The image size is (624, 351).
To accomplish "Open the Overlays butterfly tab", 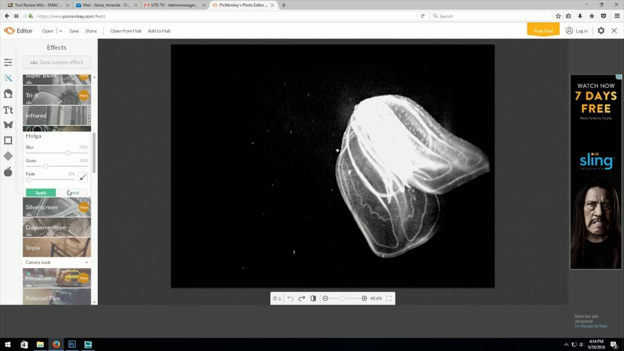I will tap(8, 125).
